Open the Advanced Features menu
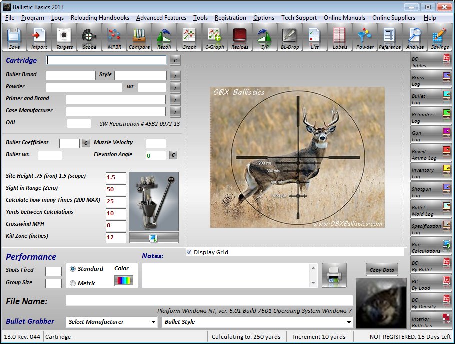455x344 pixels. point(161,18)
